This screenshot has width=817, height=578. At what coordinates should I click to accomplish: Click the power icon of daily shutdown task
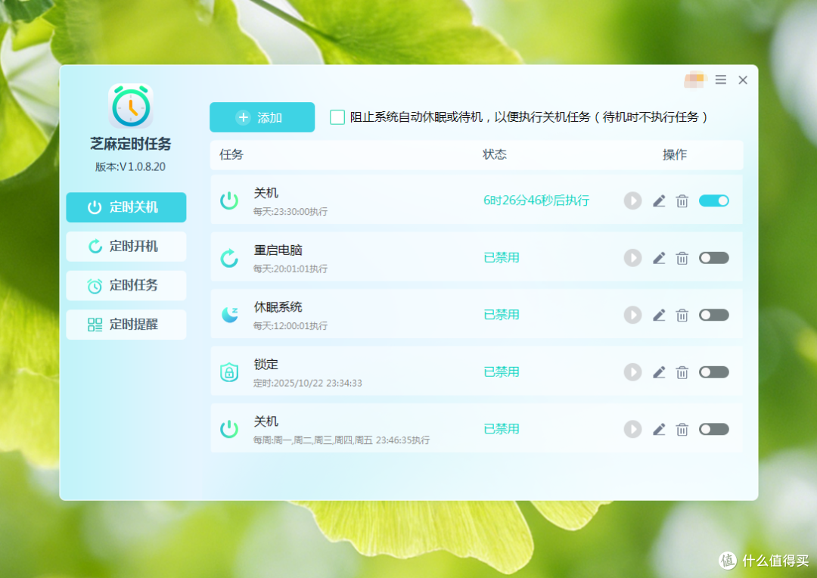point(229,200)
